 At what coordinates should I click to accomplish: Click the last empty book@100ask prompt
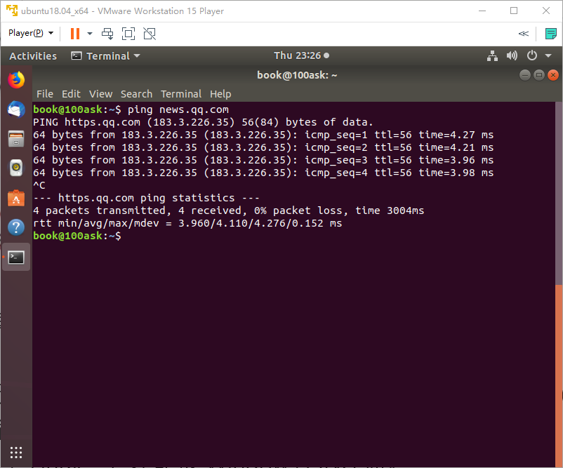(77, 236)
